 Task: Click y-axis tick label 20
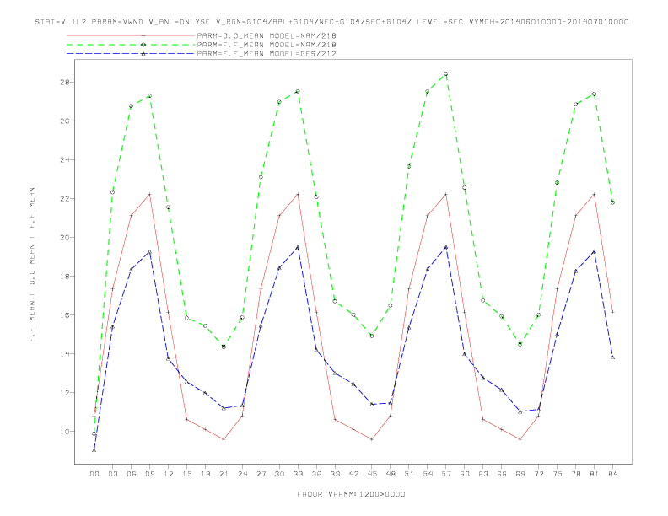click(65, 237)
